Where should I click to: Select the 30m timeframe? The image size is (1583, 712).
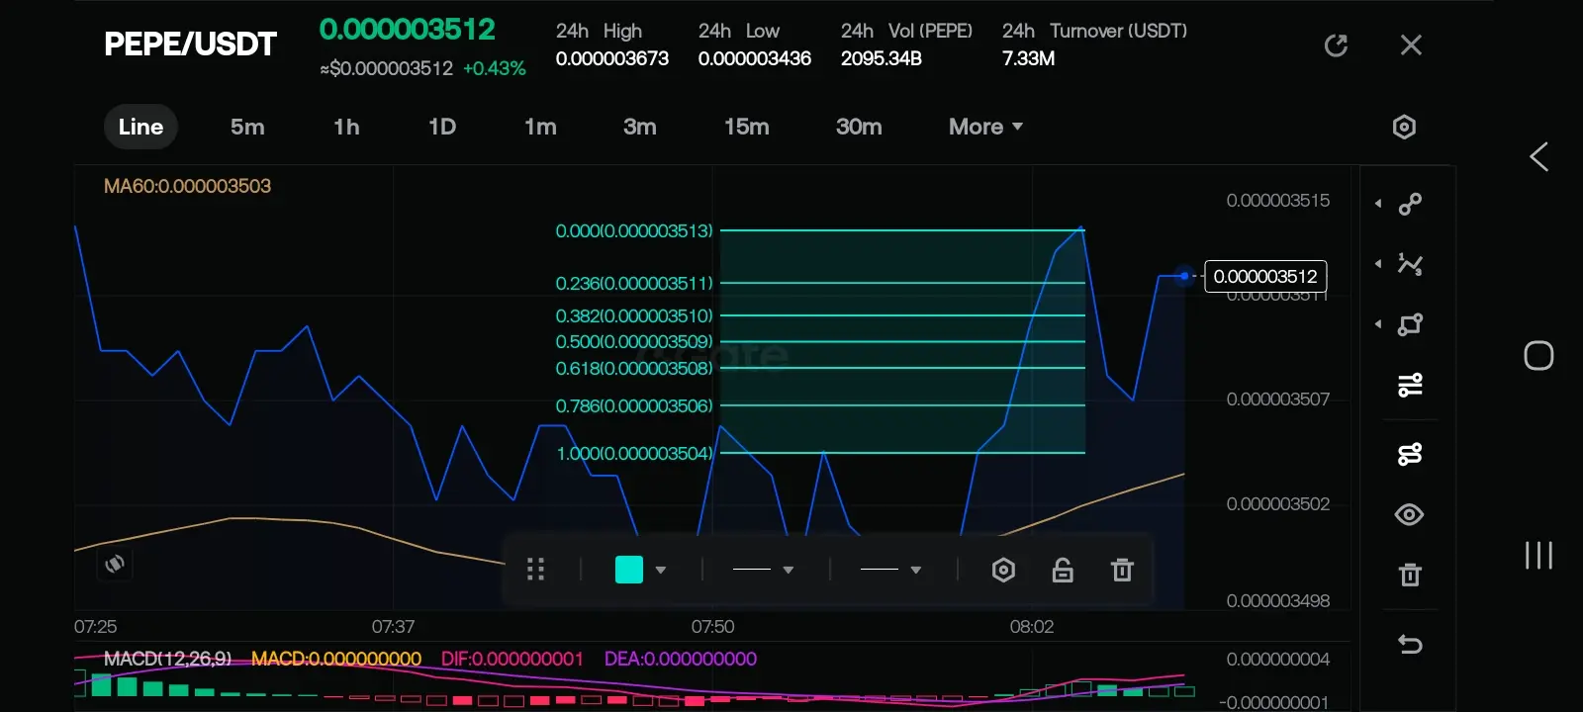tap(859, 127)
